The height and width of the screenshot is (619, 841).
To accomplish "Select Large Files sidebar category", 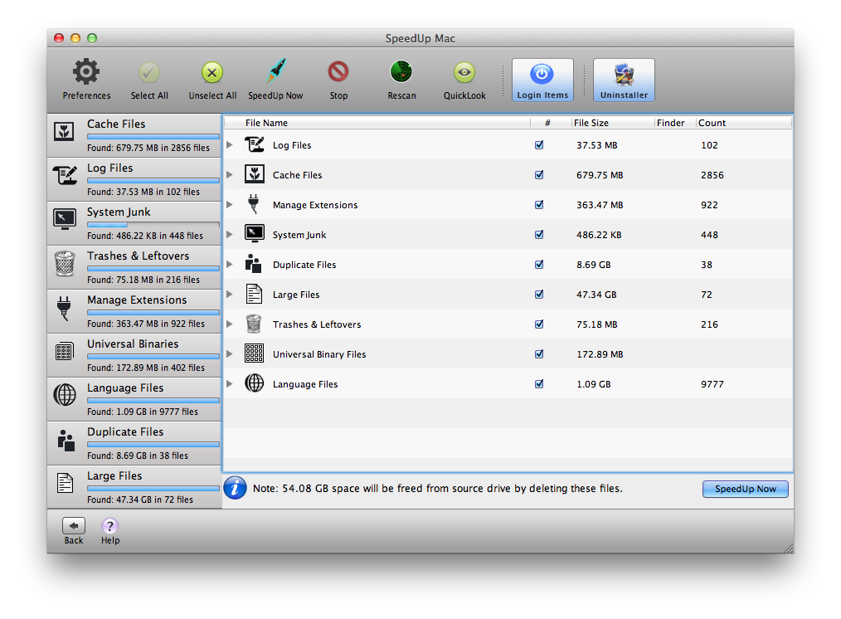I will [134, 487].
